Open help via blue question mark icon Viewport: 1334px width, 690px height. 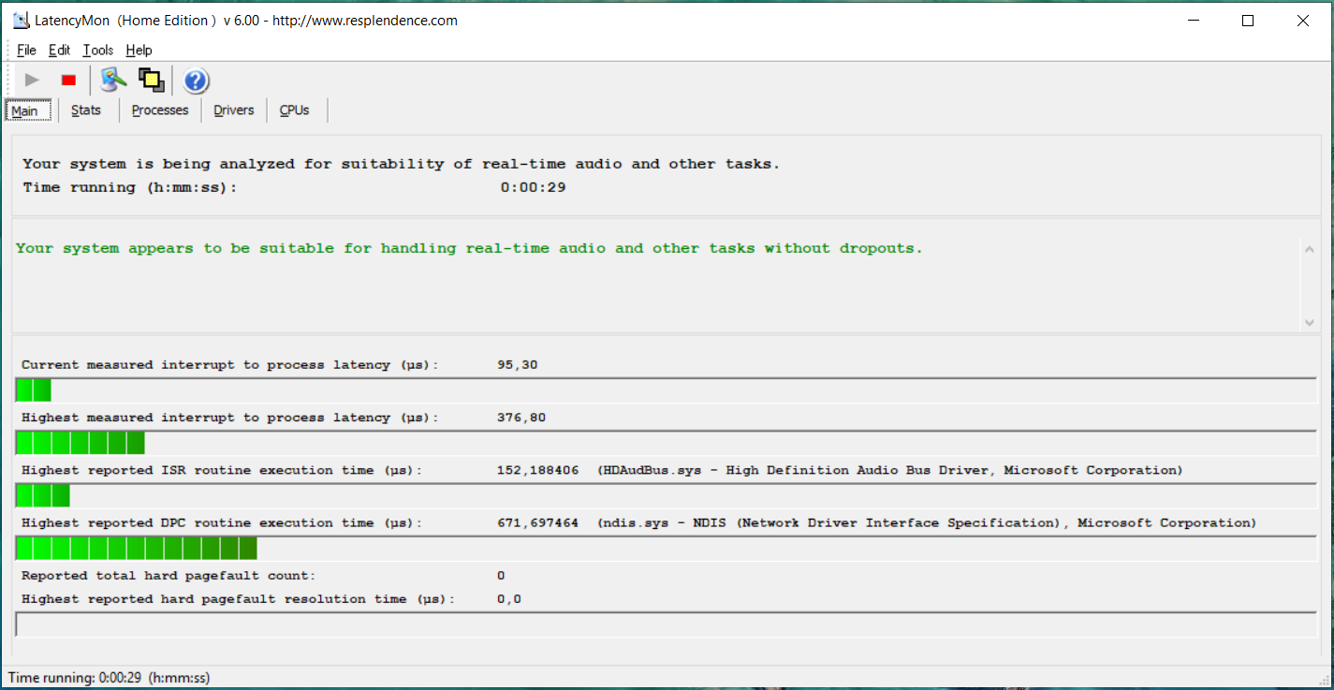pos(196,81)
